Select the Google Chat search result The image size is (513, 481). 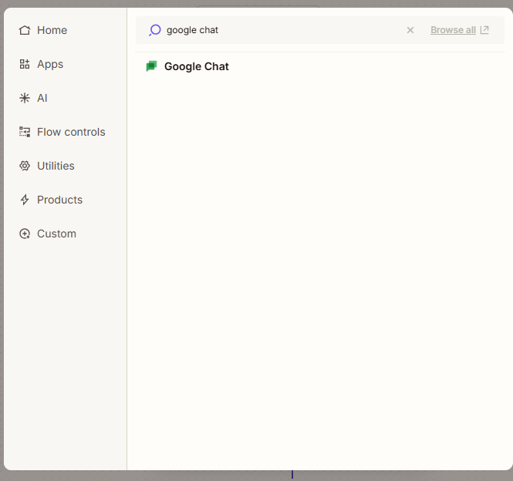tap(196, 66)
